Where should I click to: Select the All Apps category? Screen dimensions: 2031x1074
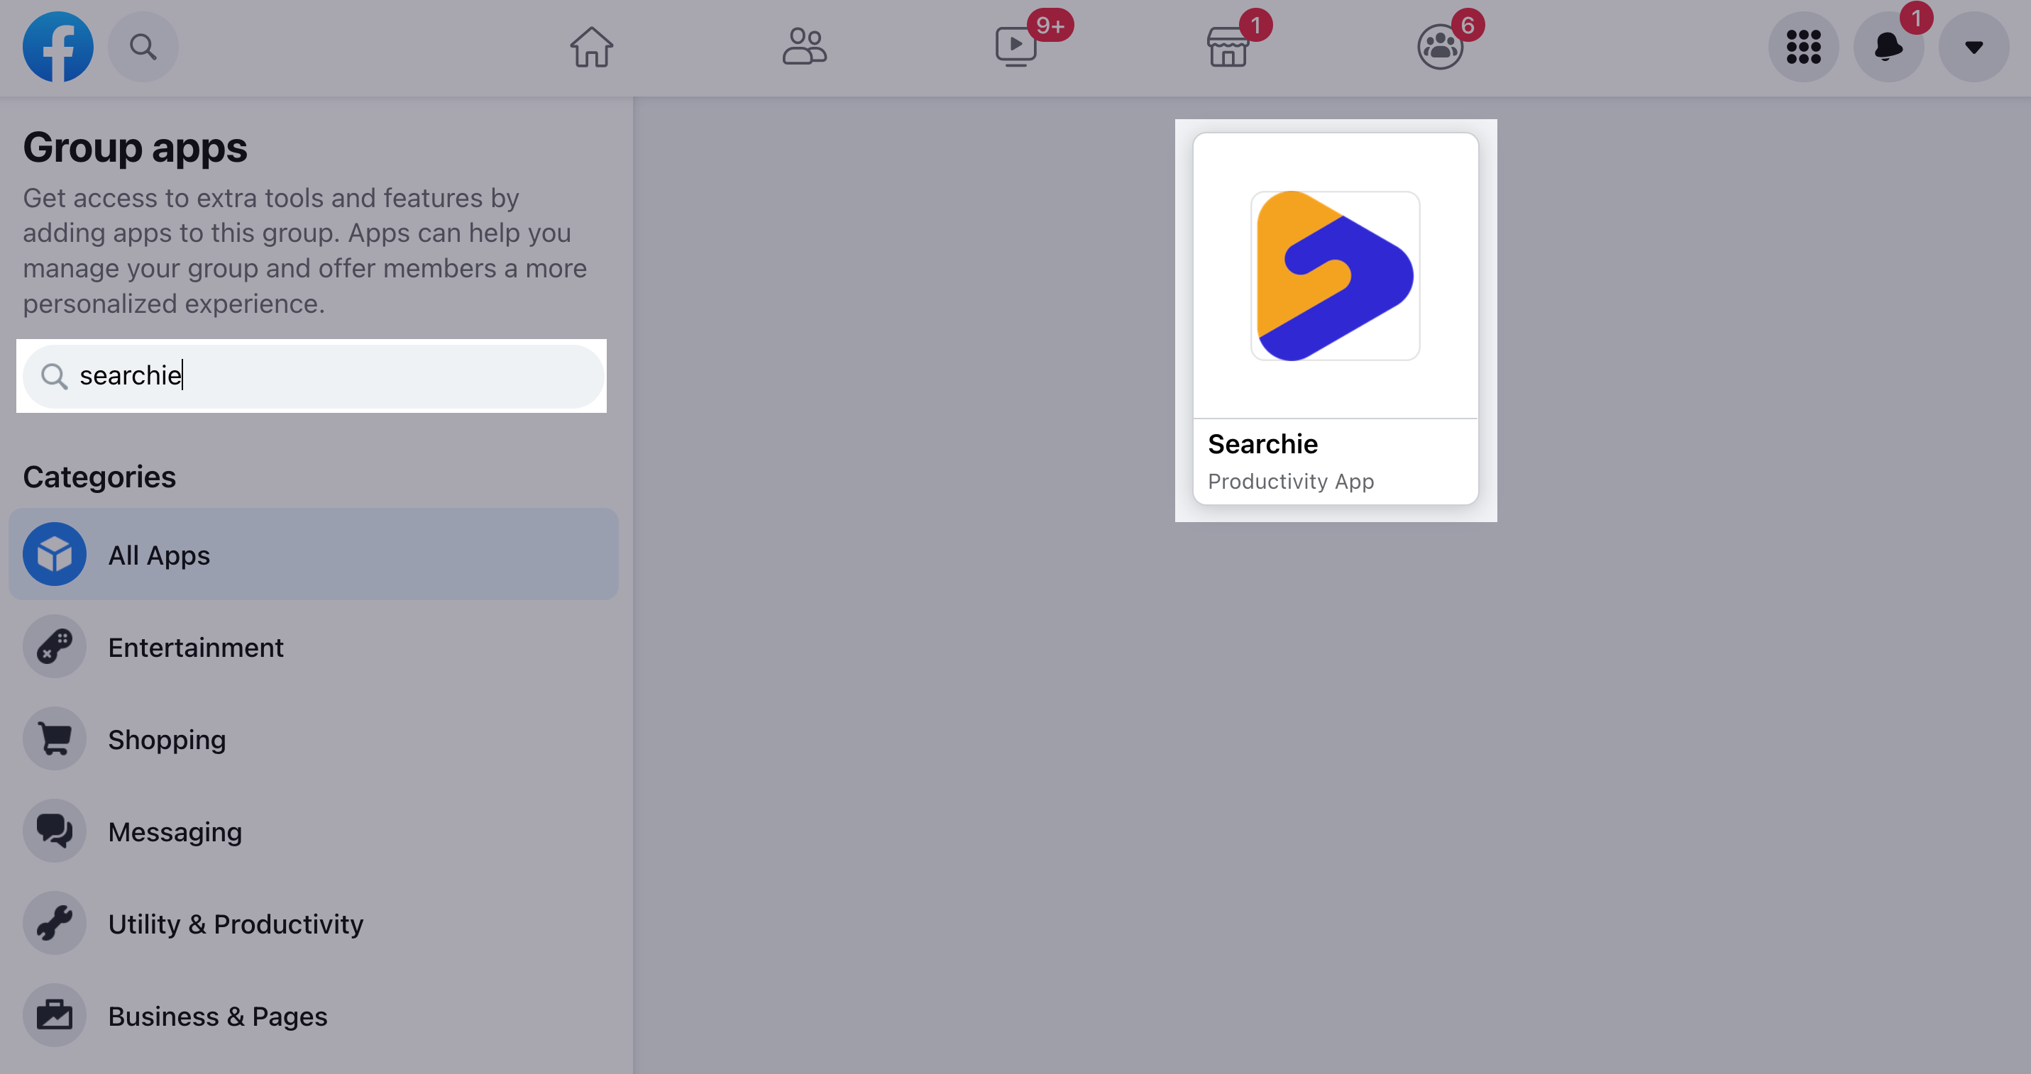coord(313,555)
